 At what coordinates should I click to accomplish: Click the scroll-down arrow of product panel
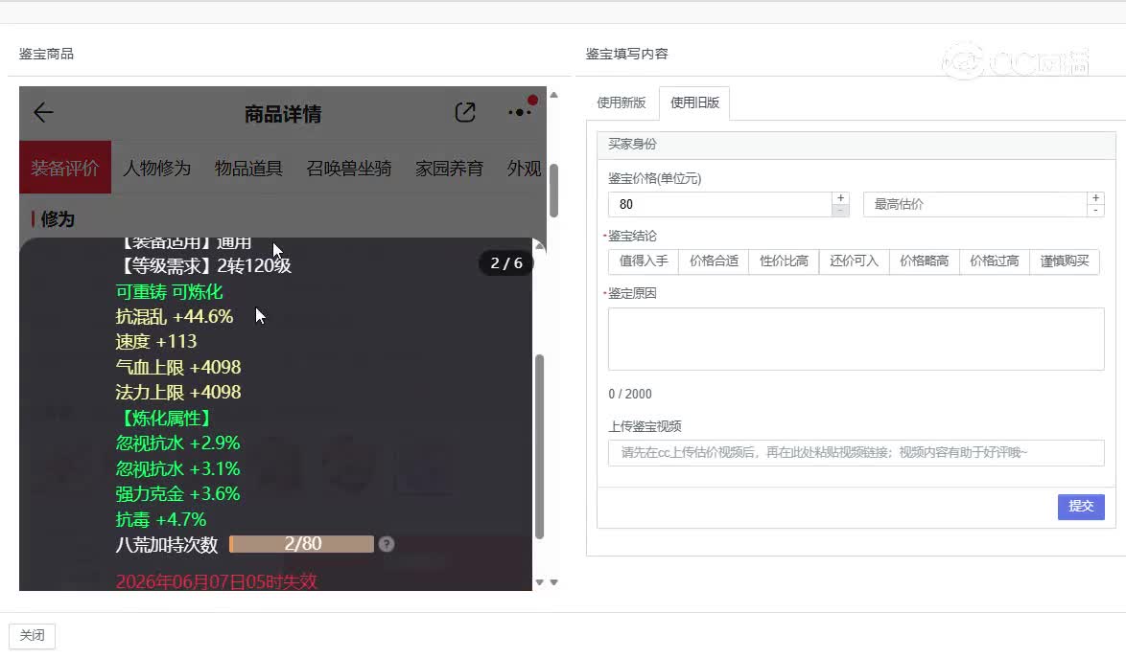tap(553, 582)
